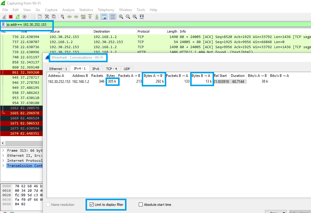The height and width of the screenshot is (213, 311).
Task: Open the Tools menu
Action: pos(141,10)
